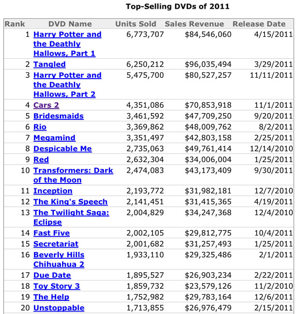299x314 pixels.
Task: Select units sold value 1,895,527
Action: tap(145, 275)
